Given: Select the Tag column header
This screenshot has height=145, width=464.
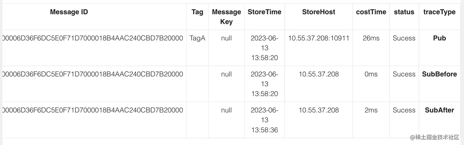Looking at the screenshot, I should [x=197, y=12].
